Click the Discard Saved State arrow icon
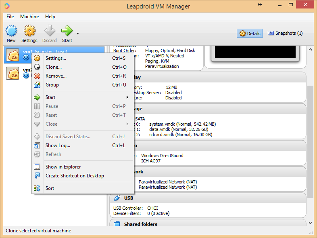This screenshot has height=238, width=317. (x=37, y=137)
